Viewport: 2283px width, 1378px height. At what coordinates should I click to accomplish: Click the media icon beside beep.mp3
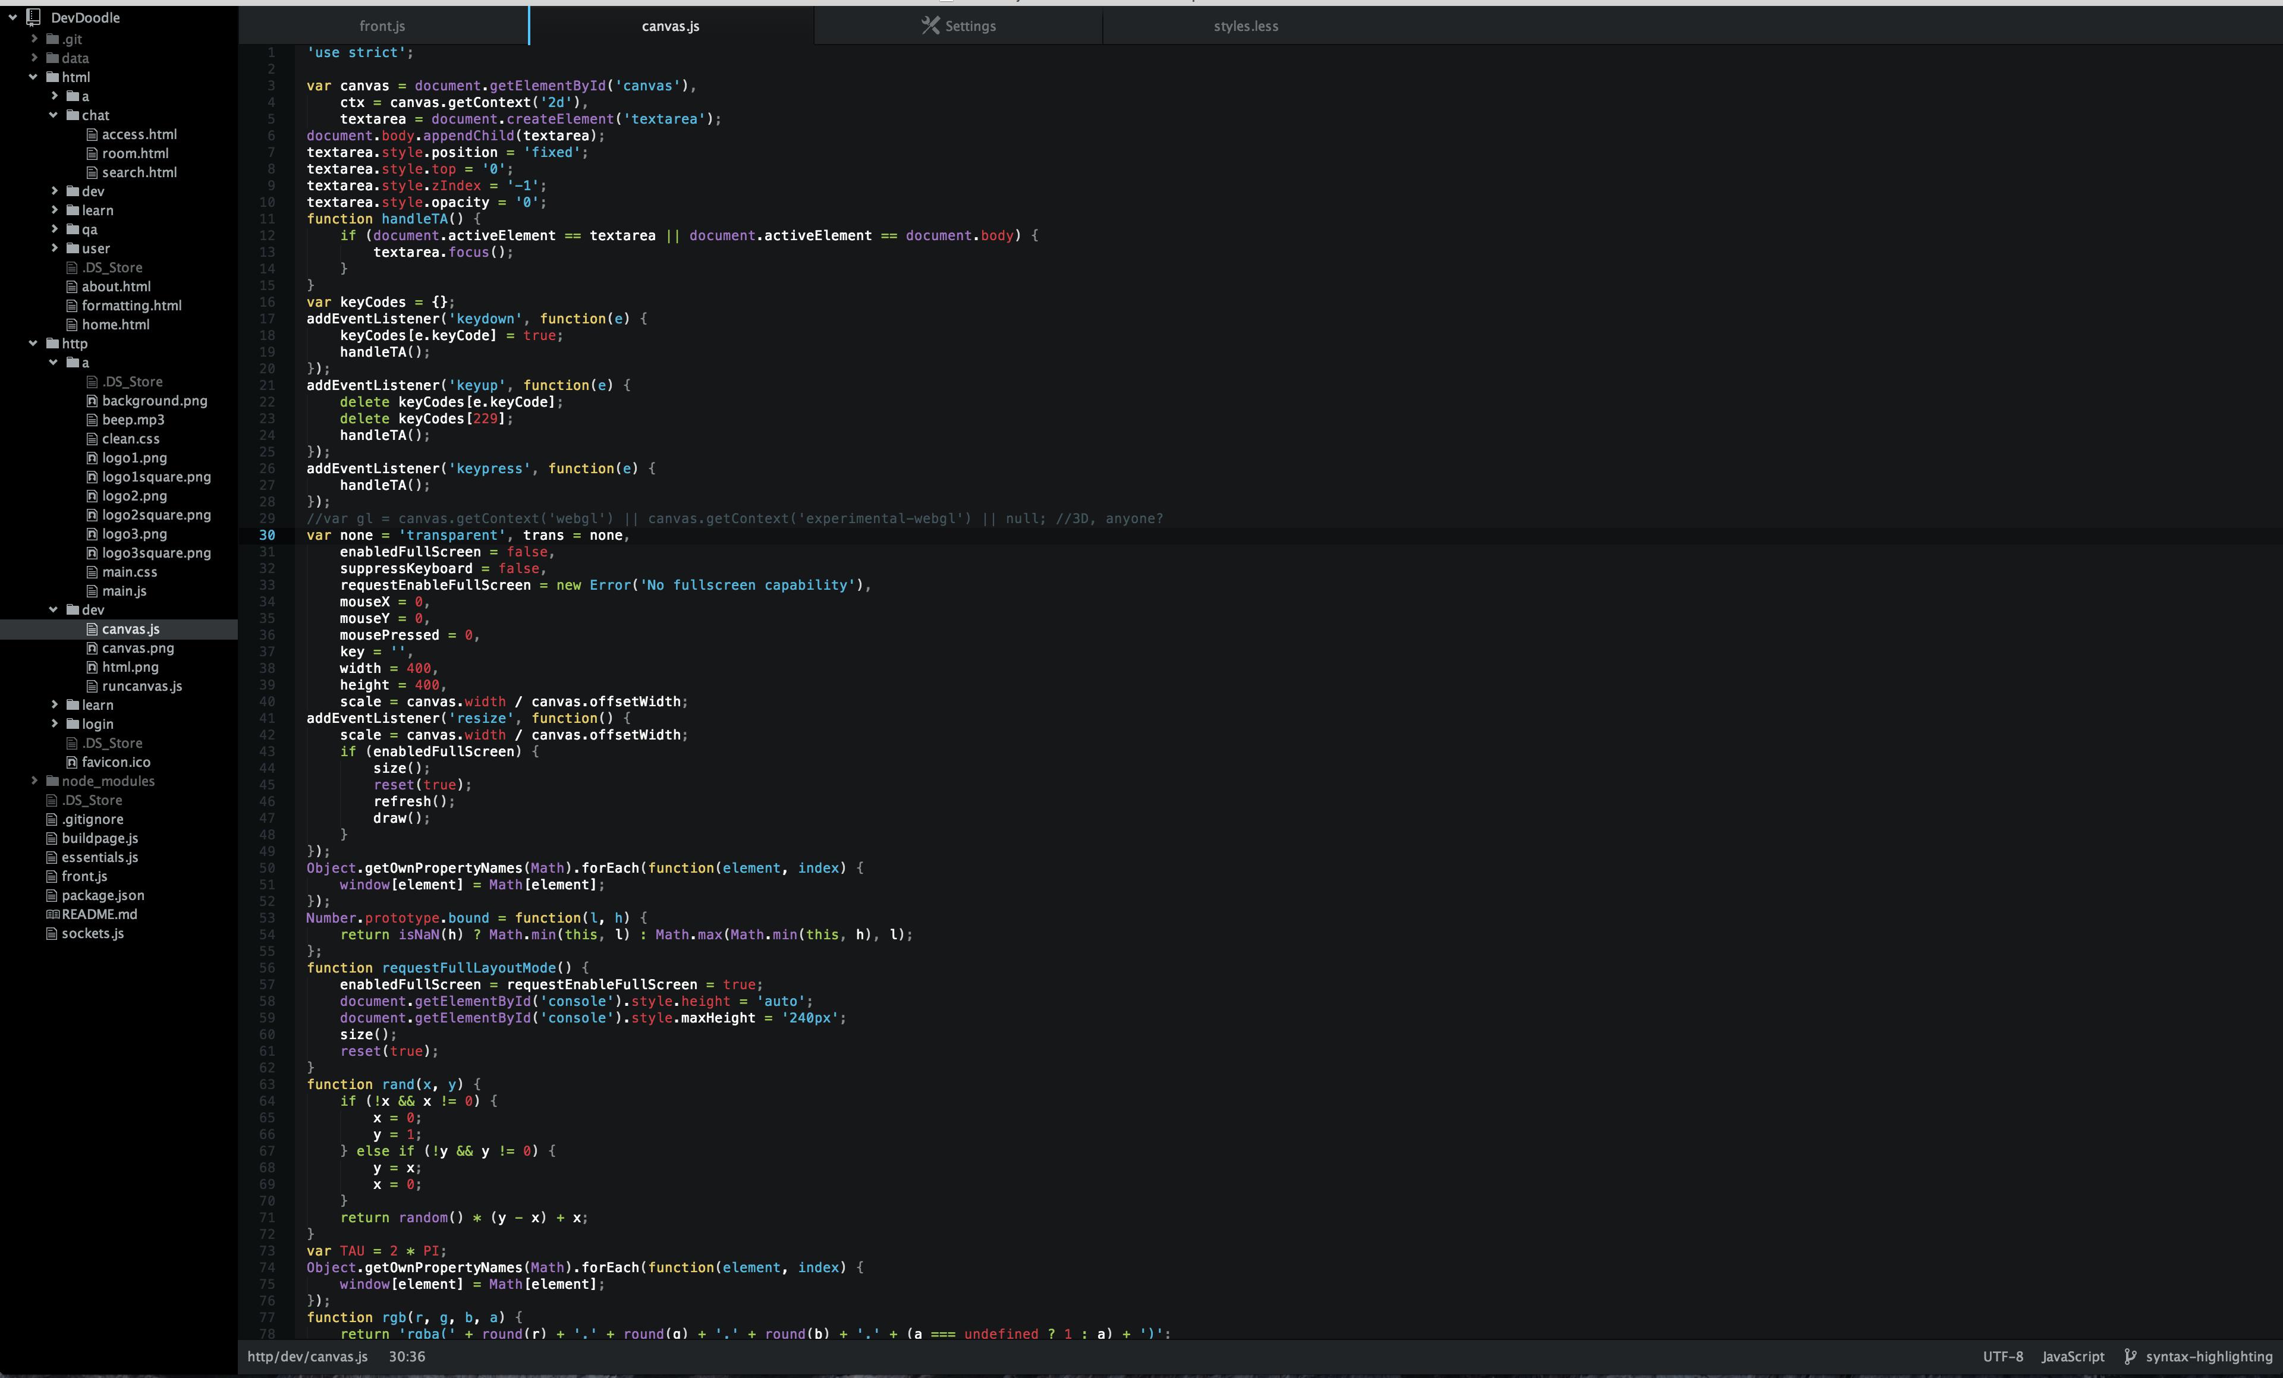tap(92, 420)
